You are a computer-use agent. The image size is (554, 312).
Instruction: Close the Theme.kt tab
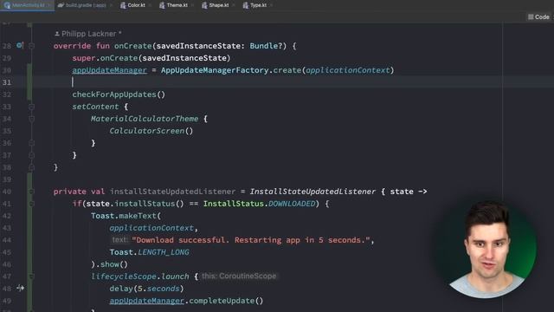click(193, 5)
